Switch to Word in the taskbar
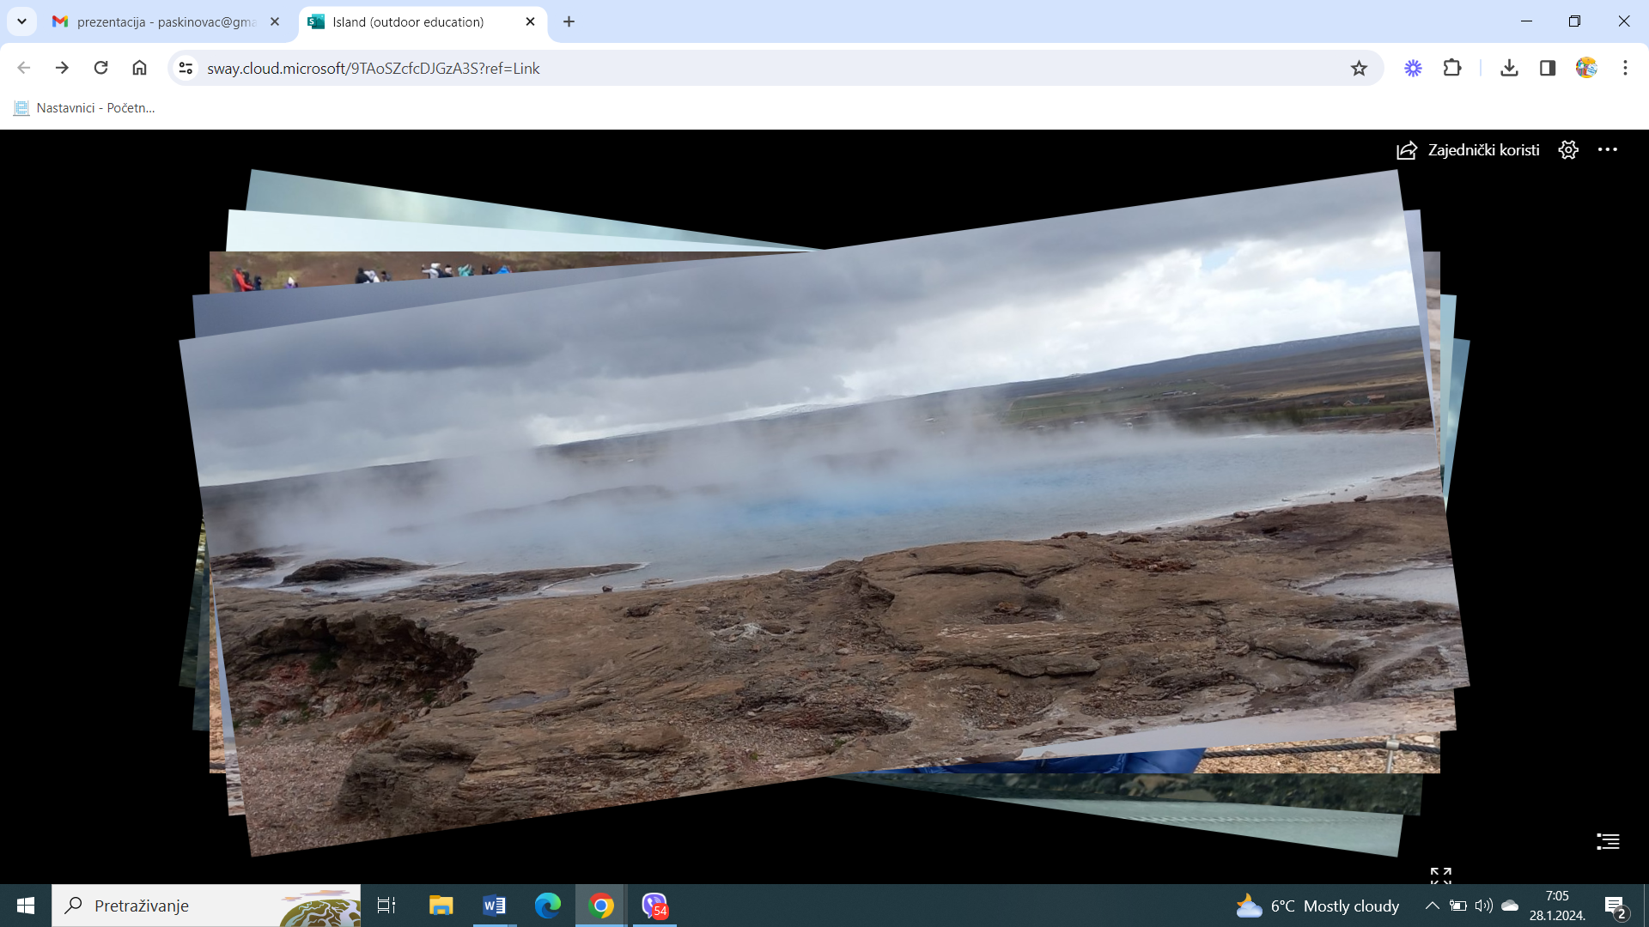Image resolution: width=1649 pixels, height=927 pixels. coord(495,906)
